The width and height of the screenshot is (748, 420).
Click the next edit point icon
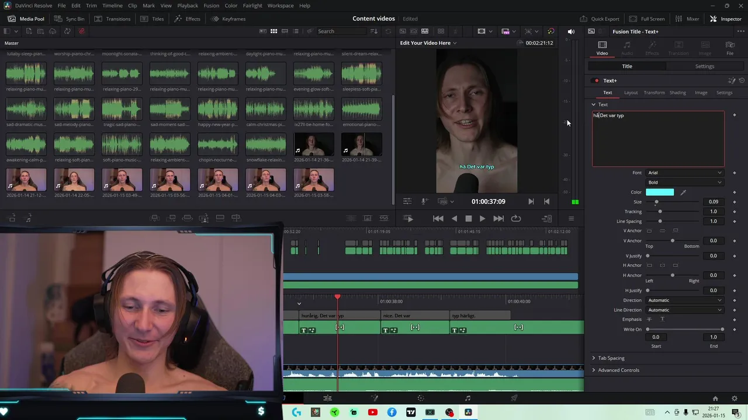tap(531, 201)
